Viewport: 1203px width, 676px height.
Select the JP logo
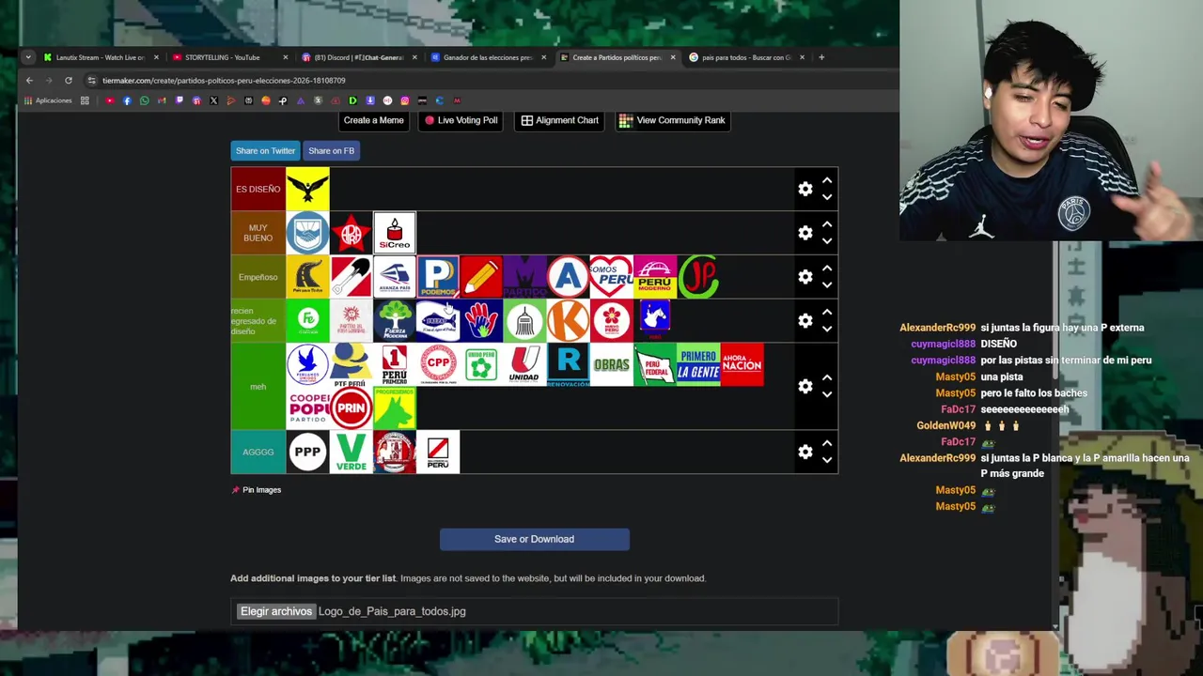click(697, 277)
